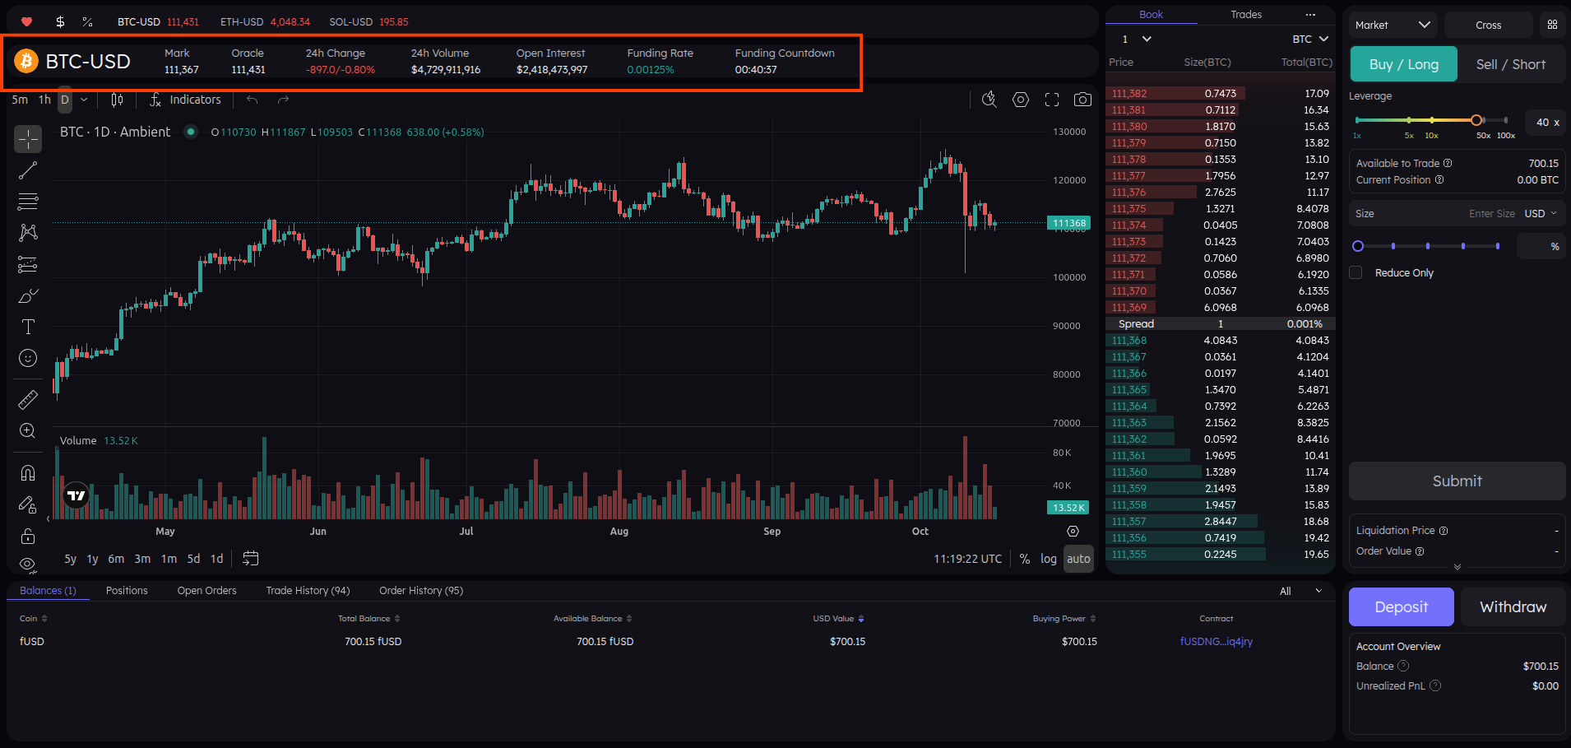1571x748 pixels.
Task: Open the trend line drawing tool
Action: (27, 170)
